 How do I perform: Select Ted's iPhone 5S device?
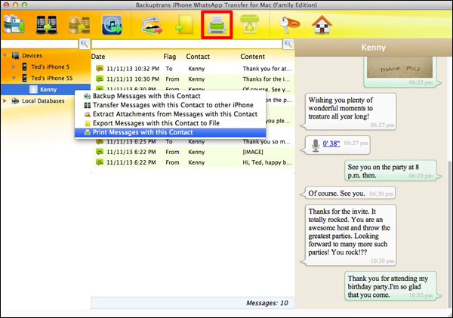52,78
